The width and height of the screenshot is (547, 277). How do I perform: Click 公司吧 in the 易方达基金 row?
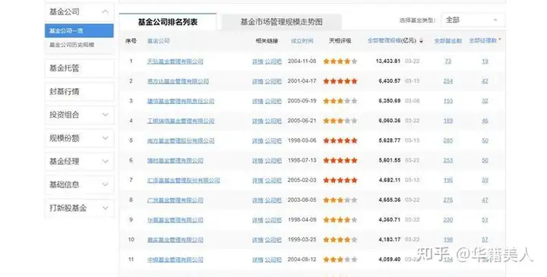[273, 81]
